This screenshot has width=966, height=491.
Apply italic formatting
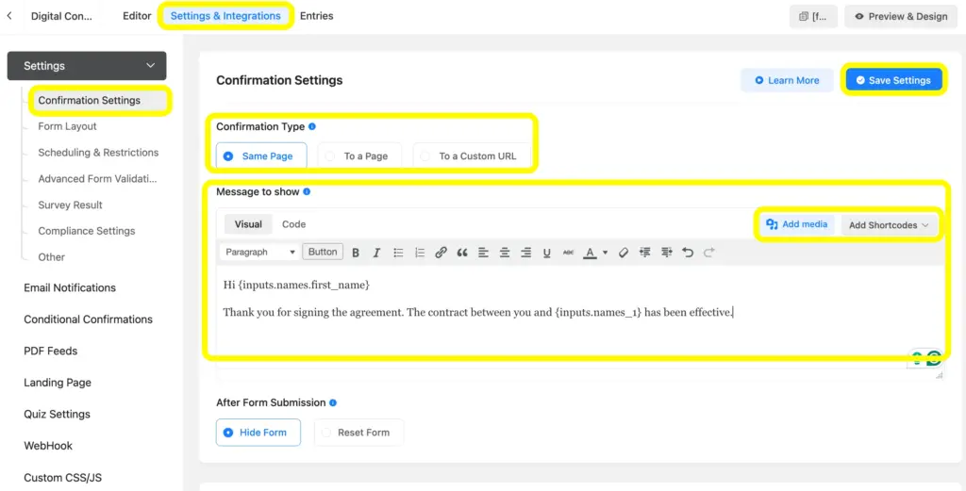click(x=376, y=253)
